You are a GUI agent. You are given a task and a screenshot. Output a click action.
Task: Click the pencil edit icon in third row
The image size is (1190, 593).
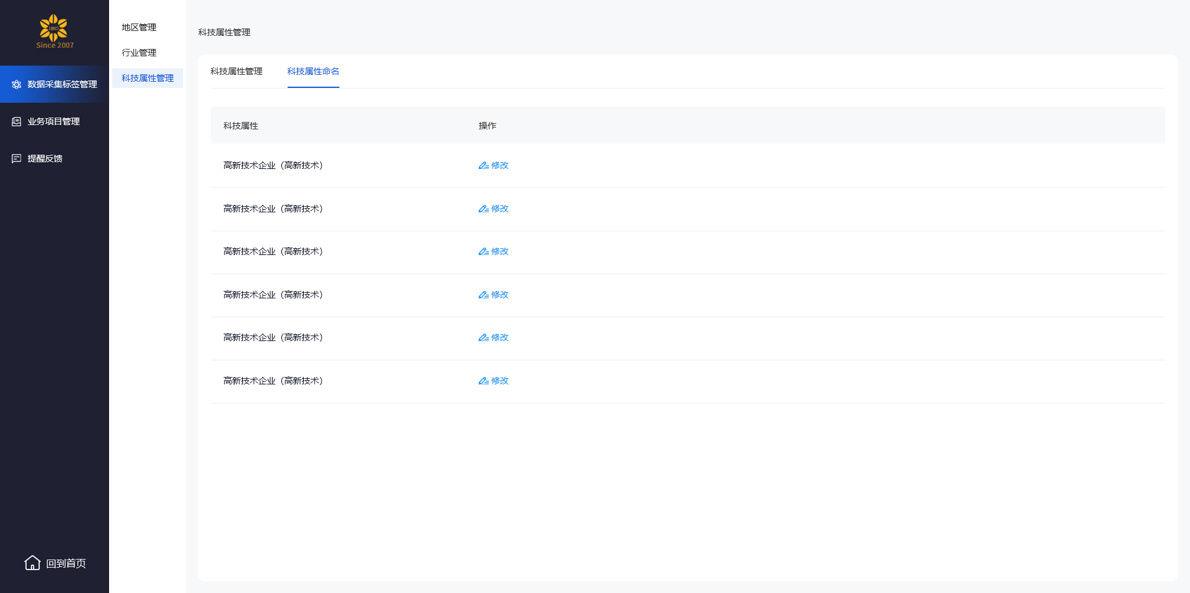tap(483, 251)
